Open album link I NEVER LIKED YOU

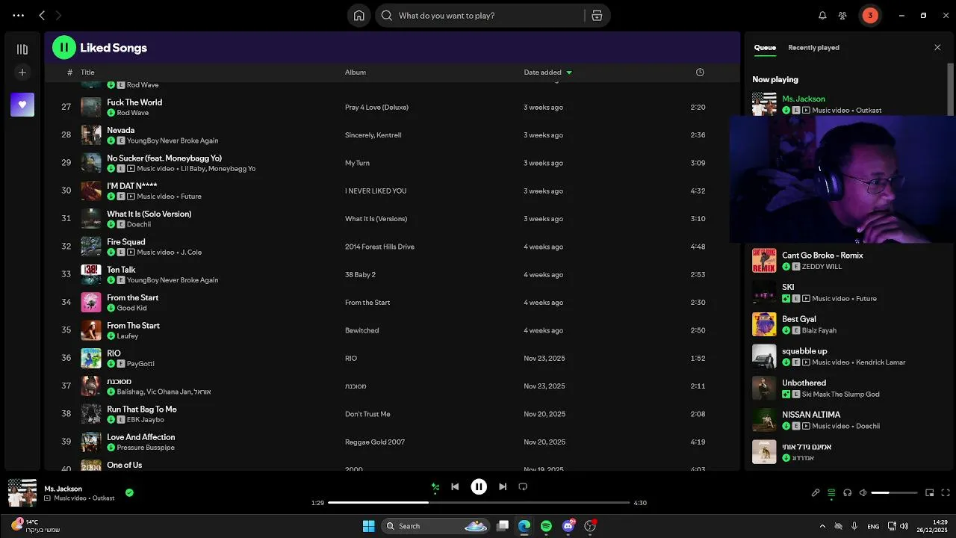tap(376, 191)
